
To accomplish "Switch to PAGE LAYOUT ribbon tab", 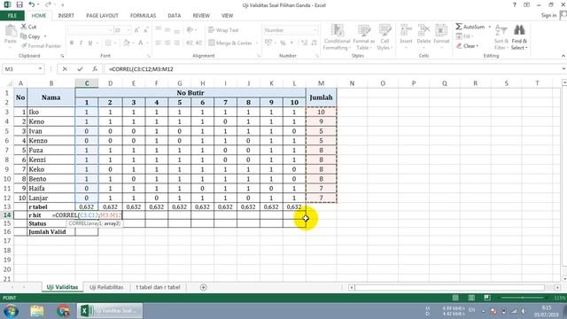I will [x=103, y=16].
